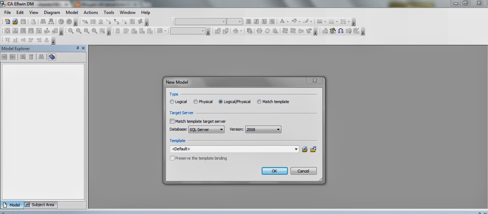Screen dimensions: 488x214
Task: Click the Undo arrow icon
Action: click(61, 21)
